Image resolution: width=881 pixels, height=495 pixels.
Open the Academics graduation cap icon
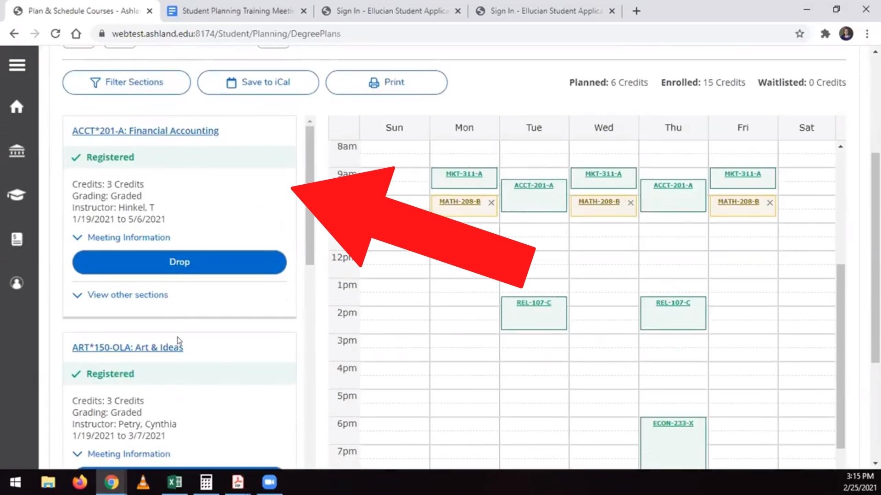(17, 195)
